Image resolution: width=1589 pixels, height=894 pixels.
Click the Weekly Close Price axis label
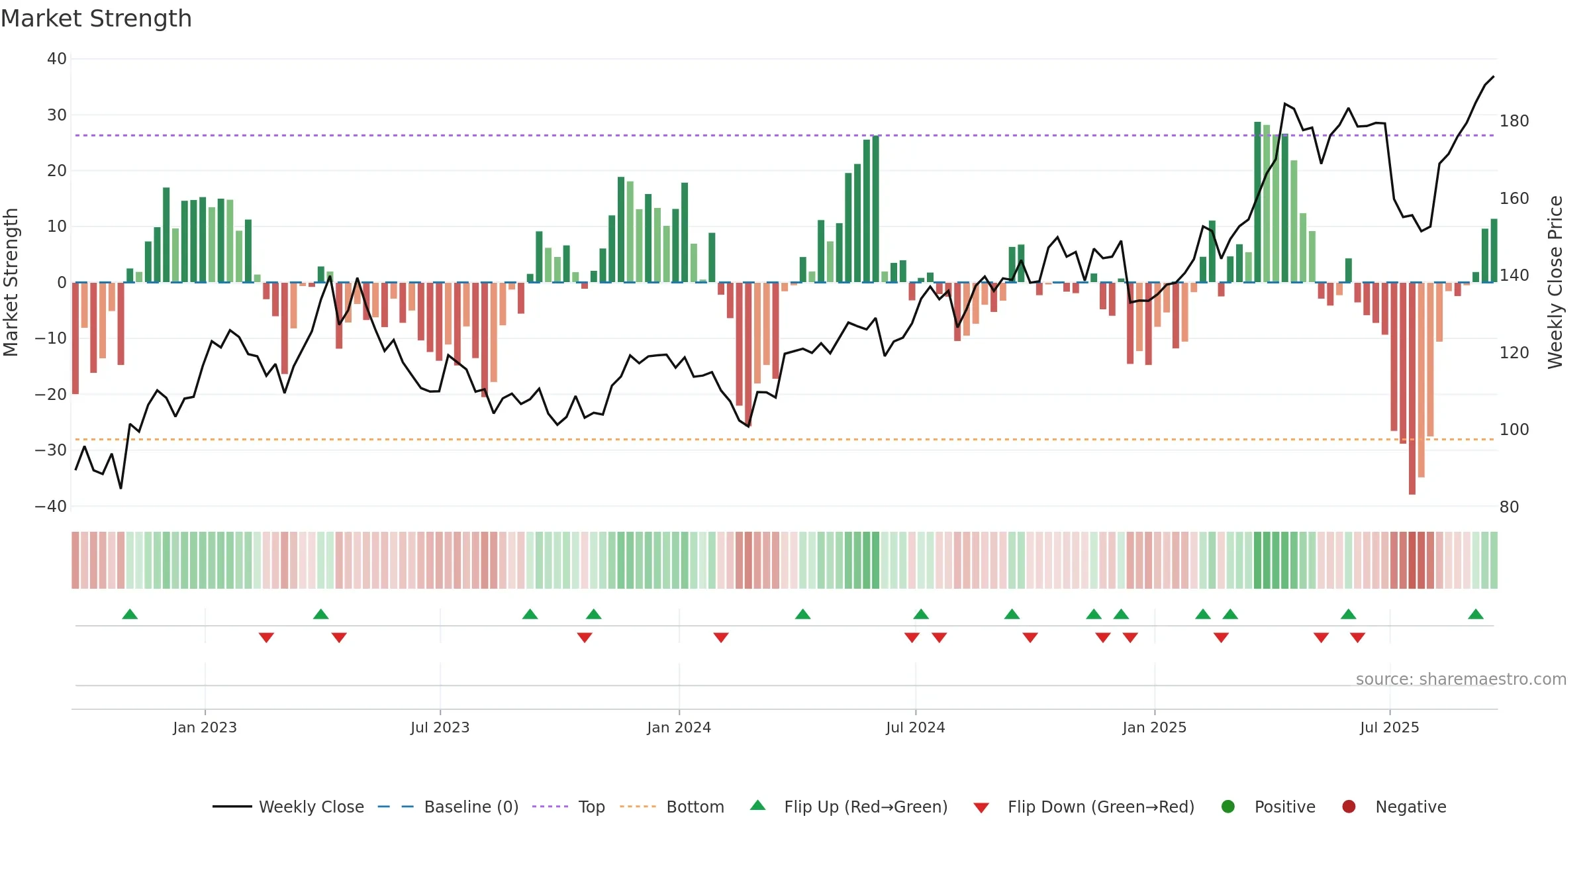click(x=1555, y=282)
